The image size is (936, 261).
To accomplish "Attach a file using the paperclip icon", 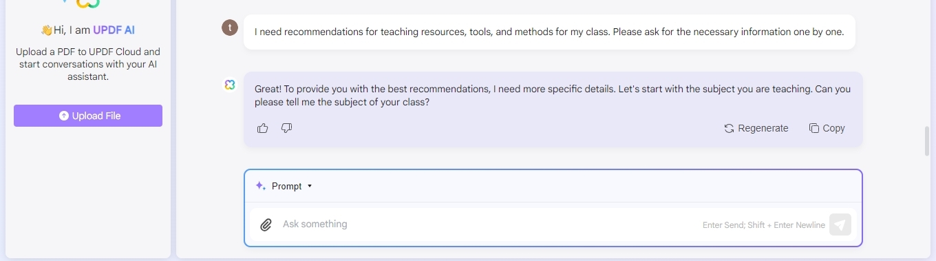I will pos(266,225).
